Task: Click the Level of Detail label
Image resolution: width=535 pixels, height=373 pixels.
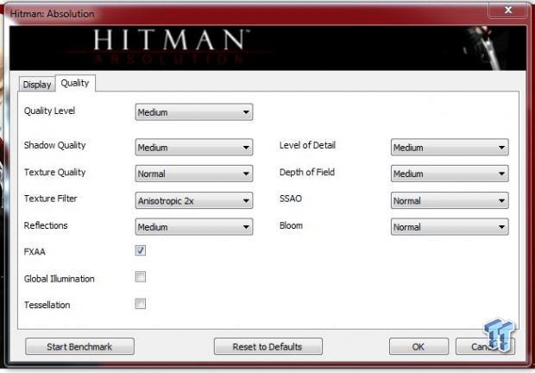Action: (x=307, y=145)
